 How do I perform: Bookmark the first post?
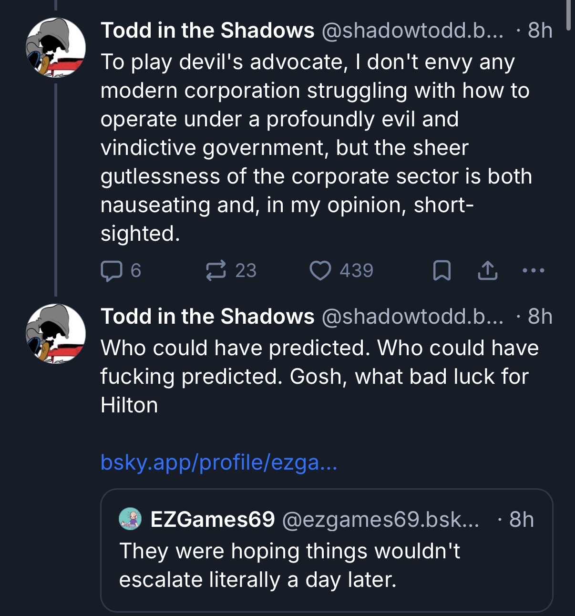(x=442, y=270)
